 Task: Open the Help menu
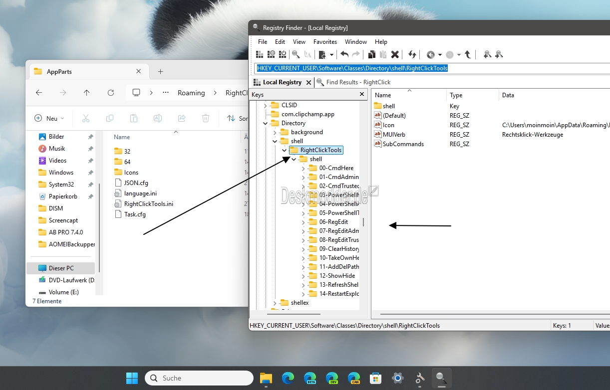(381, 42)
